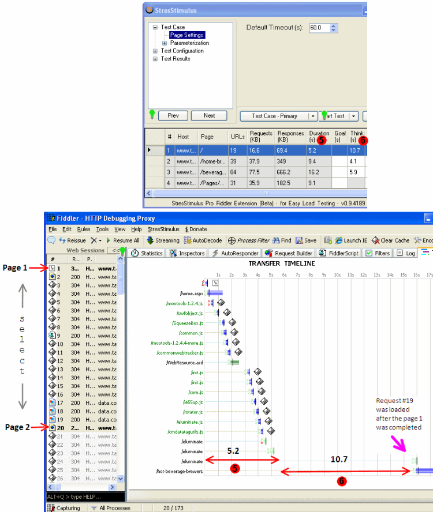Screen dimensions: 433x512
Task: Expand the Test Results tree node
Action: (x=155, y=59)
